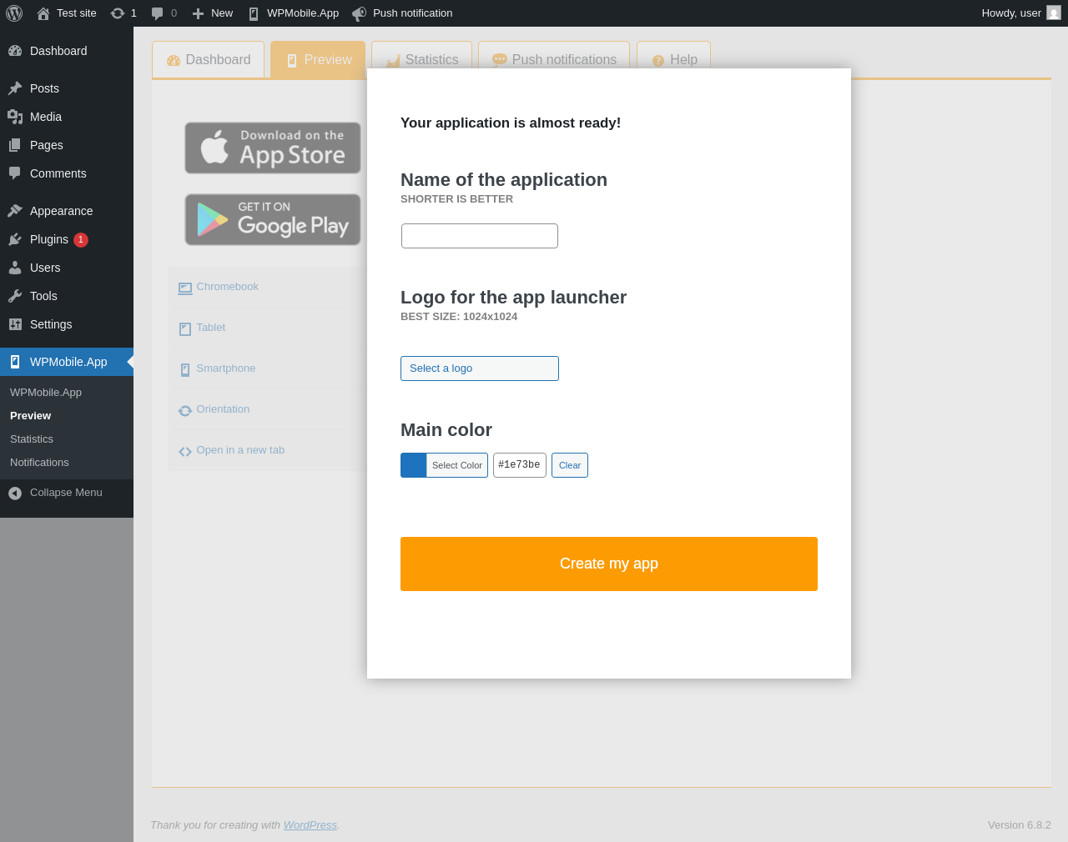Click the Download on the App Store badge

[x=273, y=148]
